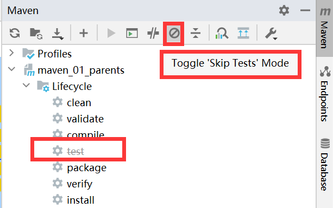This screenshot has width=333, height=208.
Task: Click the Profiles folder icon
Action: (28, 54)
